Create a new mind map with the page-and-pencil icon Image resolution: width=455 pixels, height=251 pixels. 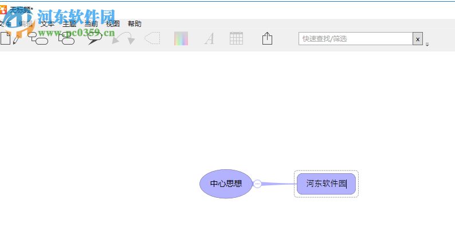pos(10,38)
